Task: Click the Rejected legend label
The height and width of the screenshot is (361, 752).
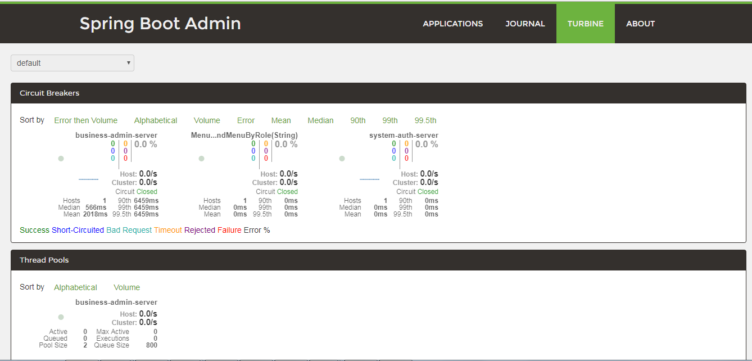Action: 200,230
